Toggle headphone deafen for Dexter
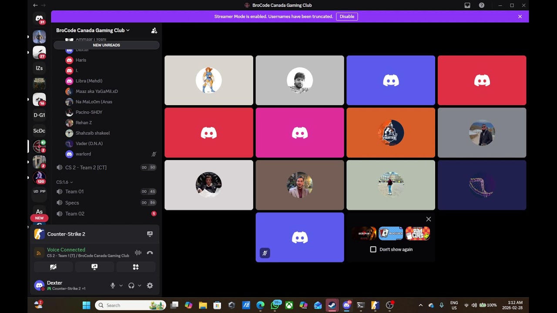The width and height of the screenshot is (557, 313). coord(131,286)
